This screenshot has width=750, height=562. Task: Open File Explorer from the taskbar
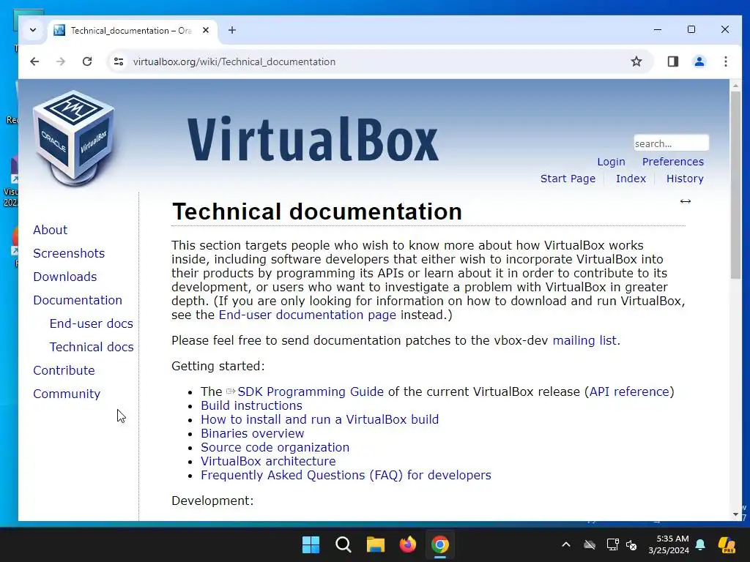point(376,544)
